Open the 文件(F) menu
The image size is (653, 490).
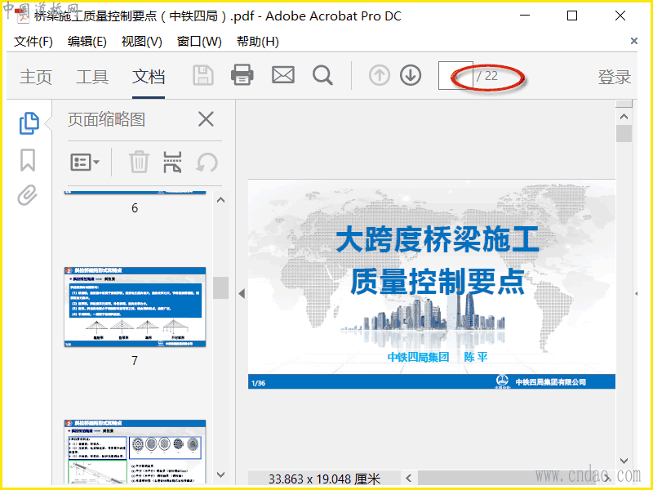point(33,42)
